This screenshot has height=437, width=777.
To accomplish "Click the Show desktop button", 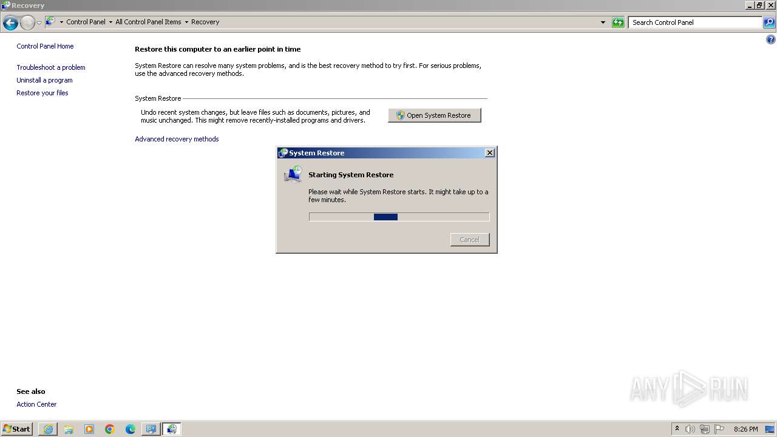I will point(771,429).
